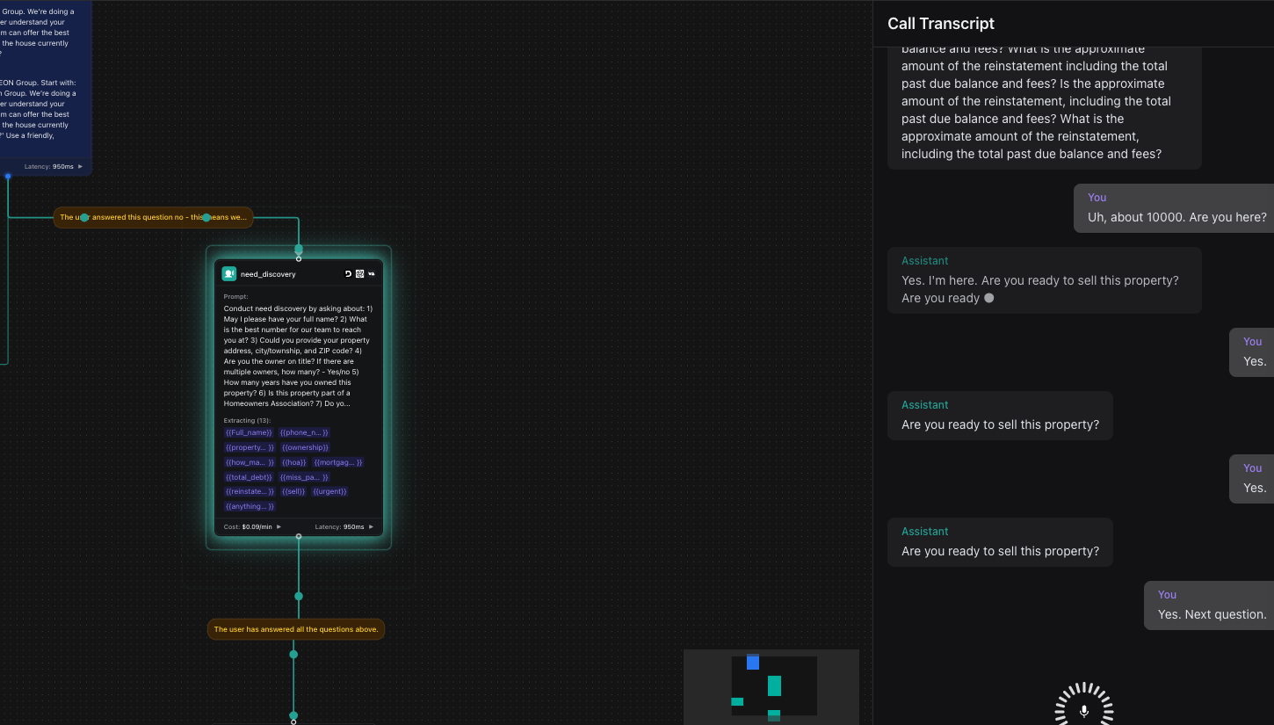This screenshot has width=1274, height=725.
Task: Select the {{total_debt}} variable tag
Action: tap(249, 477)
